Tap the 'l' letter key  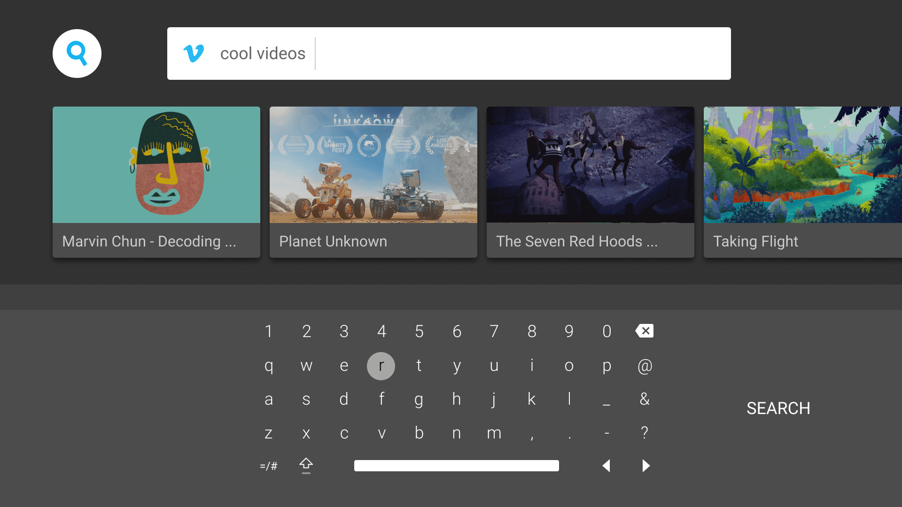(569, 399)
